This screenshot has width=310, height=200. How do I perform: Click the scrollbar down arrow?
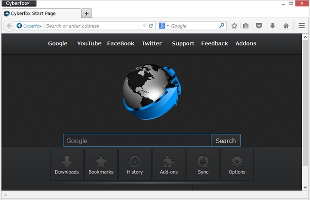click(305, 187)
